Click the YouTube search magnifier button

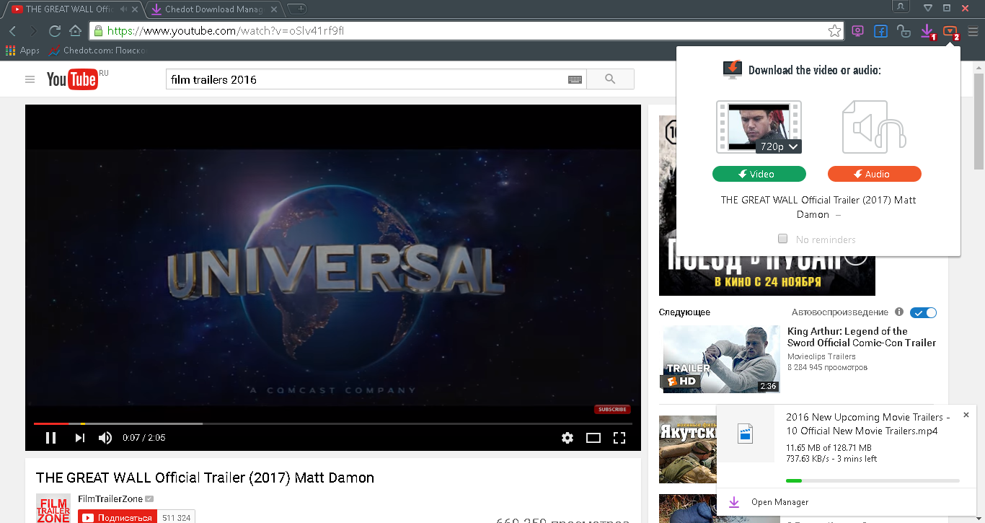point(610,79)
